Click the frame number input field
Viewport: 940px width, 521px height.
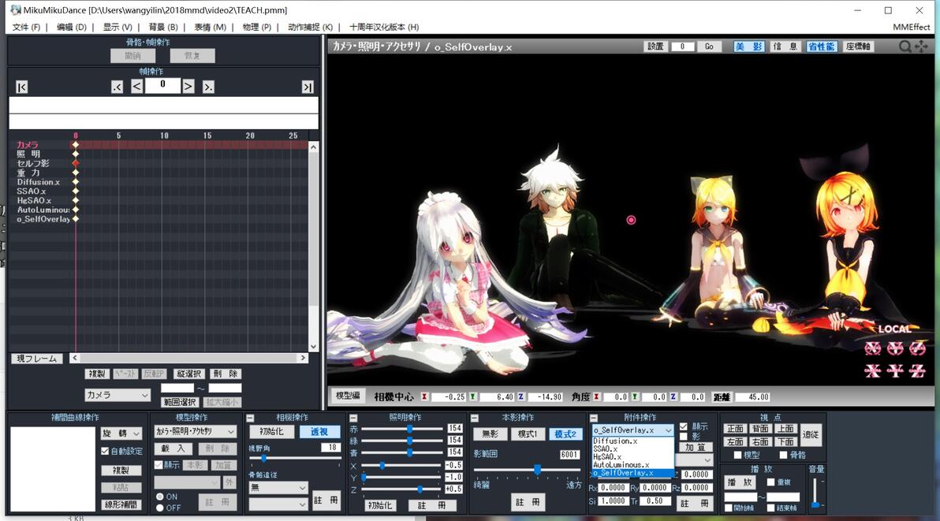(x=162, y=86)
